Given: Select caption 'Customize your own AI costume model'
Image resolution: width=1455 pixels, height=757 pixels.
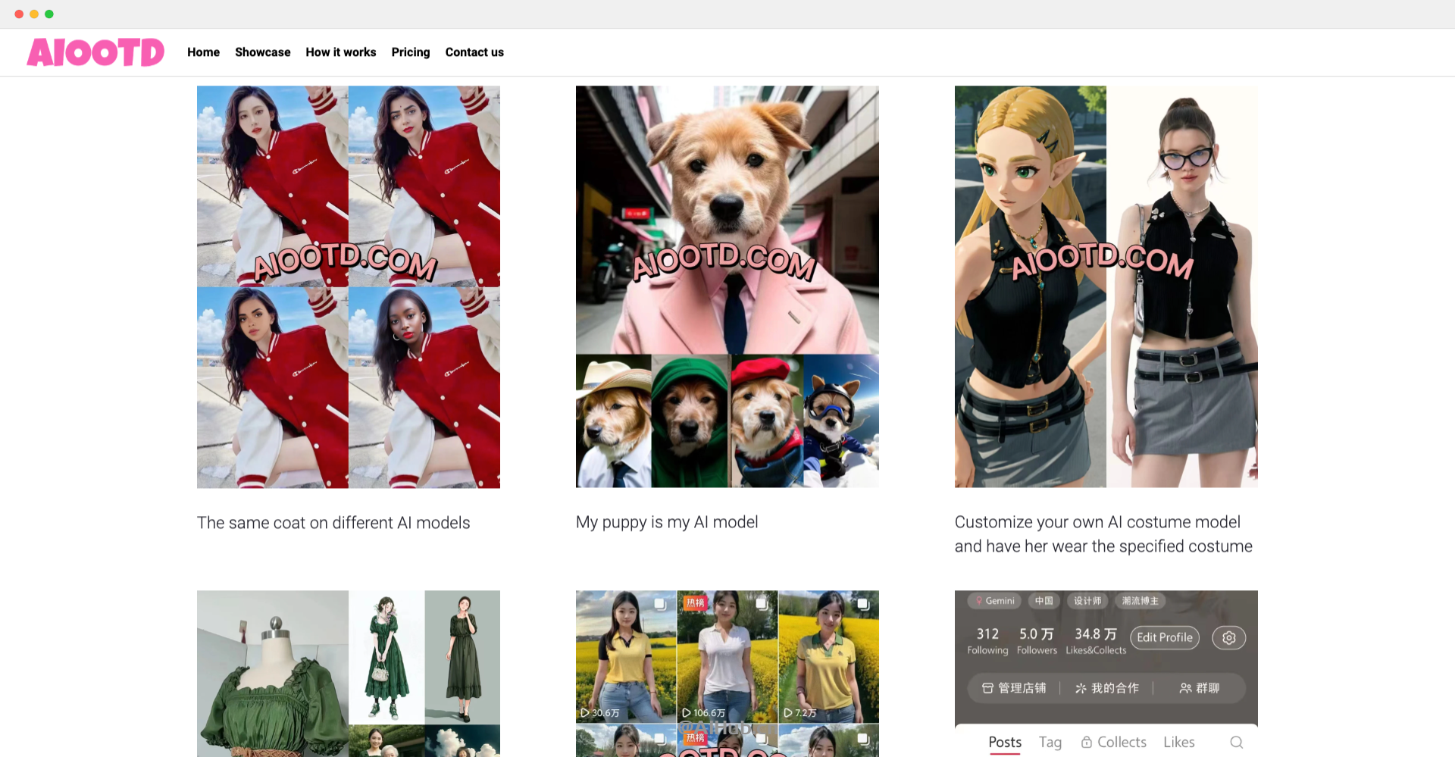Looking at the screenshot, I should click(1097, 522).
